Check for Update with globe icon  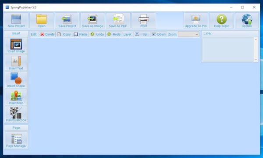coord(247,21)
